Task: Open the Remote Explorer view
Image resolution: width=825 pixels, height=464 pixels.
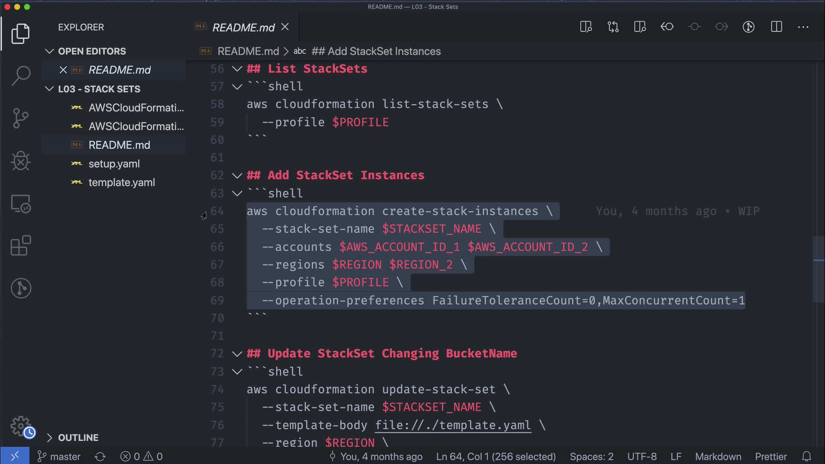Action: click(21, 204)
